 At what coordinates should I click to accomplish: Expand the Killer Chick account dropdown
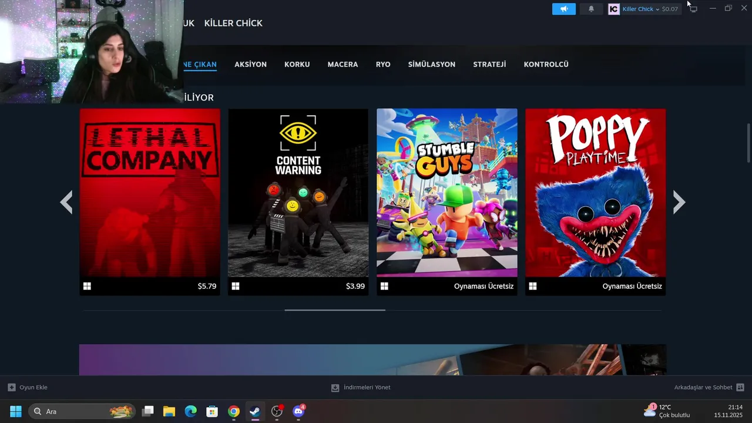pos(640,9)
